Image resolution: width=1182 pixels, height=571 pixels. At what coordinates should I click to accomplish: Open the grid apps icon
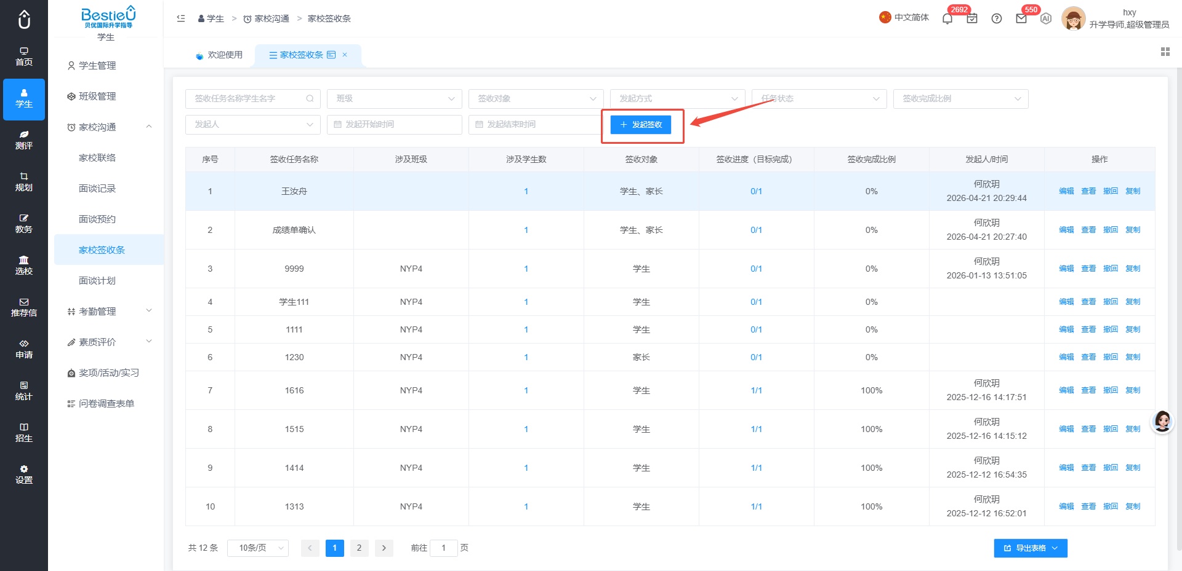(x=1165, y=52)
